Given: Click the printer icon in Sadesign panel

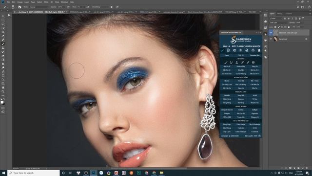Looking at the screenshot, I should [247, 50].
